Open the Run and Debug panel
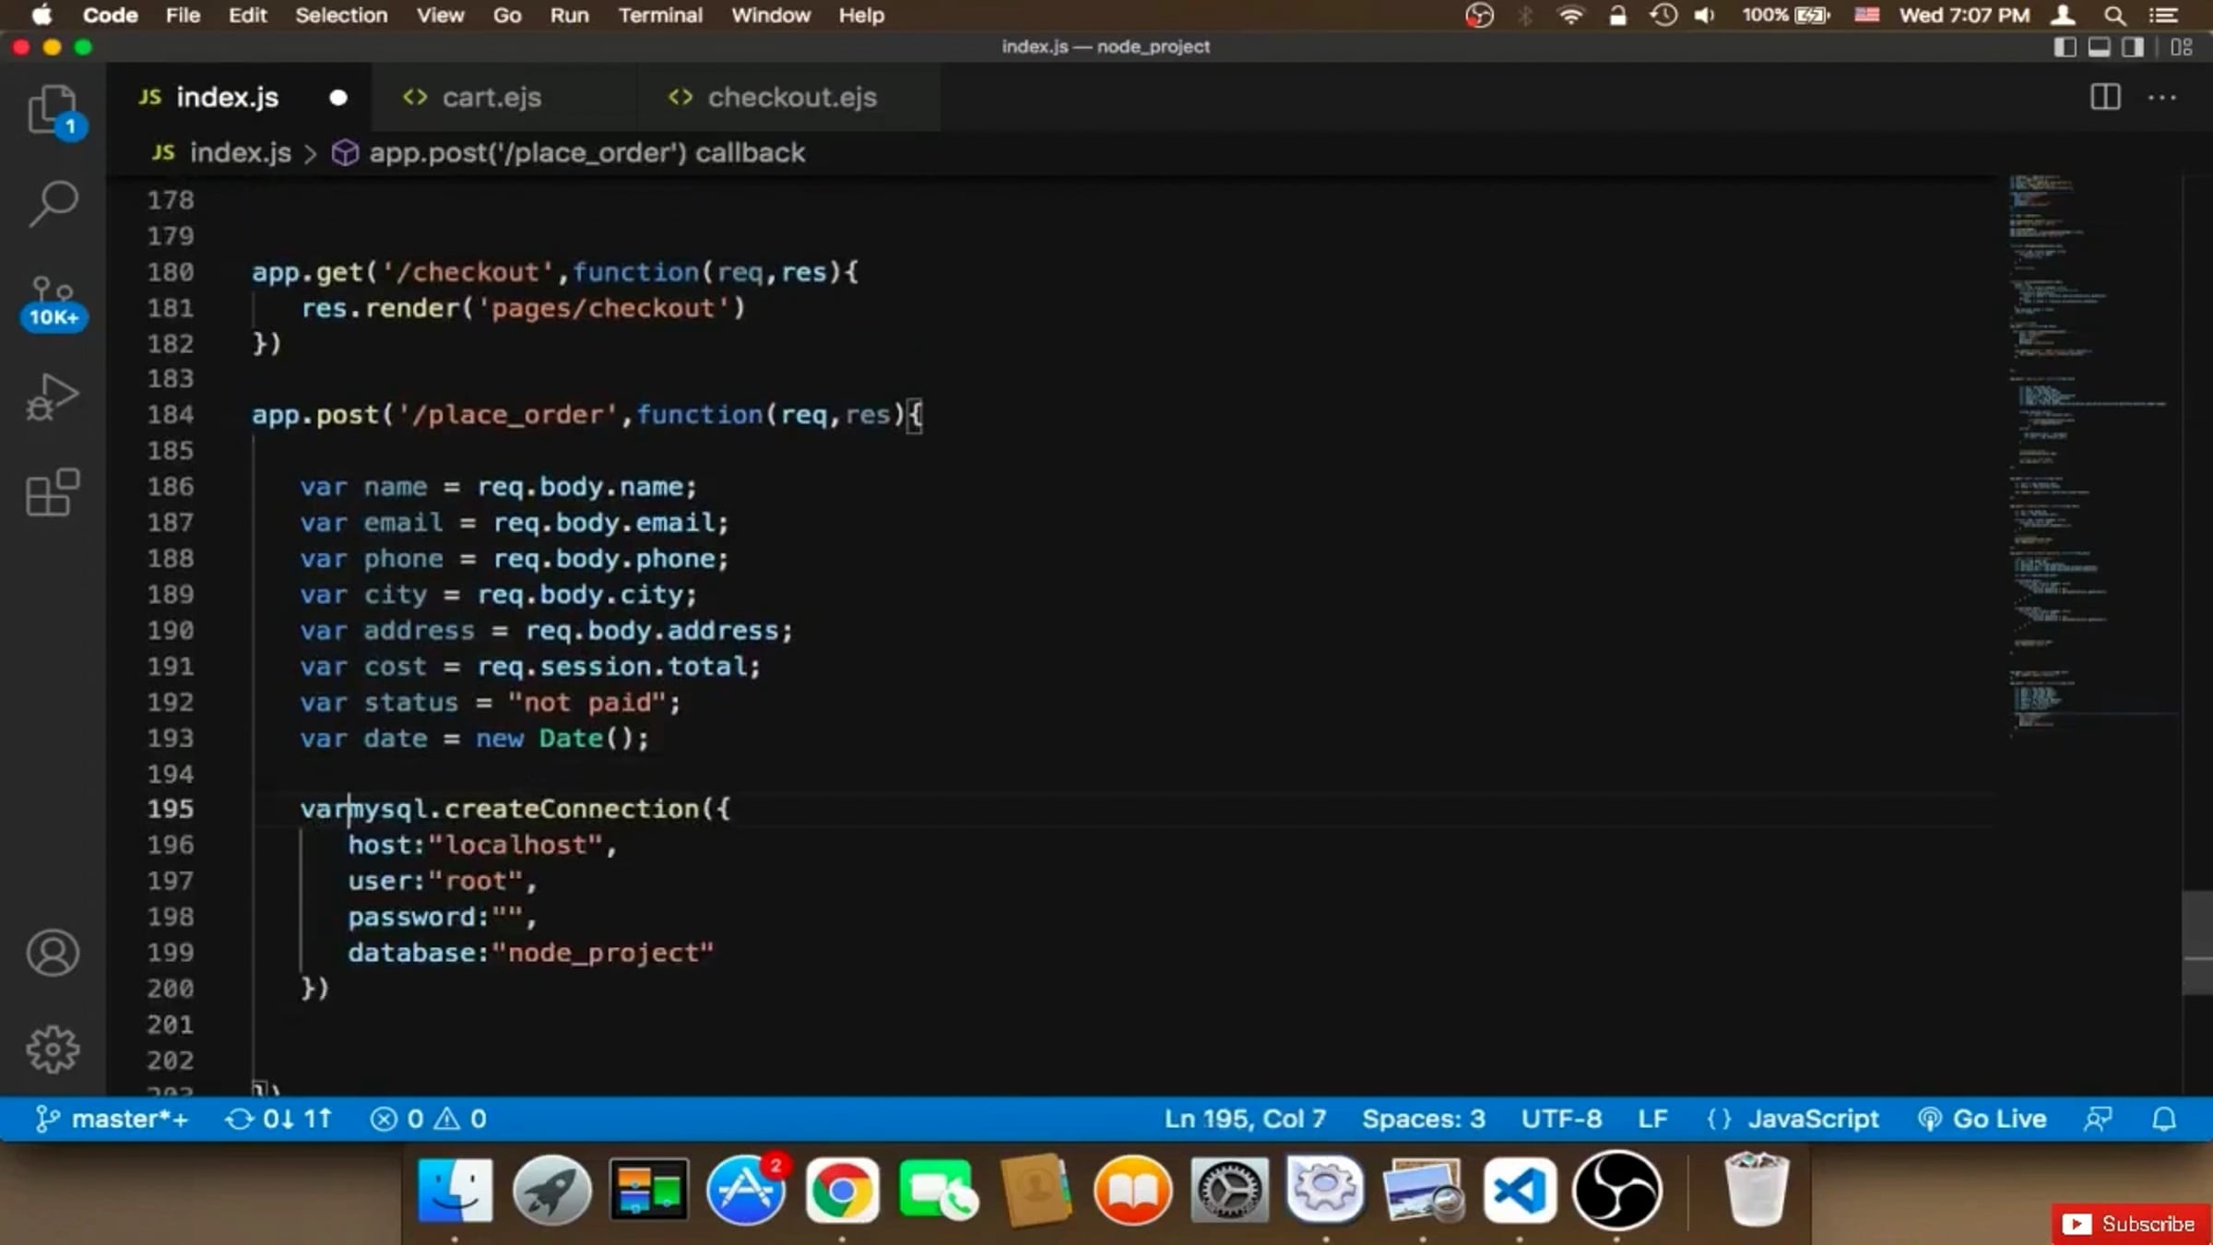The height and width of the screenshot is (1245, 2213). [53, 397]
